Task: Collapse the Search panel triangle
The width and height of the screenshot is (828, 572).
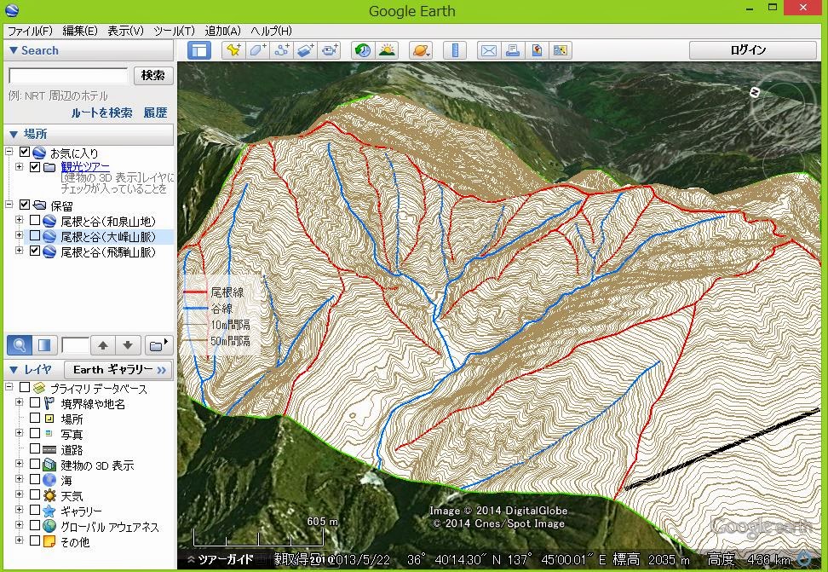Action: (14, 50)
